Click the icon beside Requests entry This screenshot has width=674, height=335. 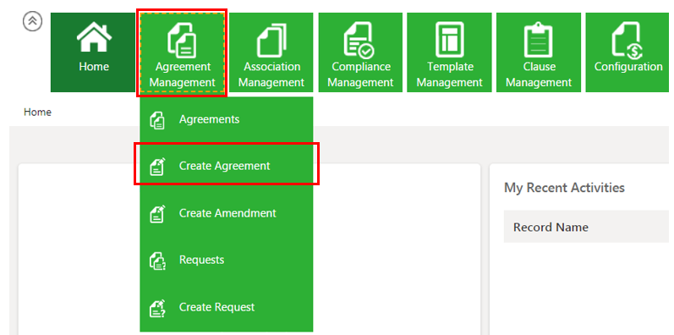(x=157, y=261)
